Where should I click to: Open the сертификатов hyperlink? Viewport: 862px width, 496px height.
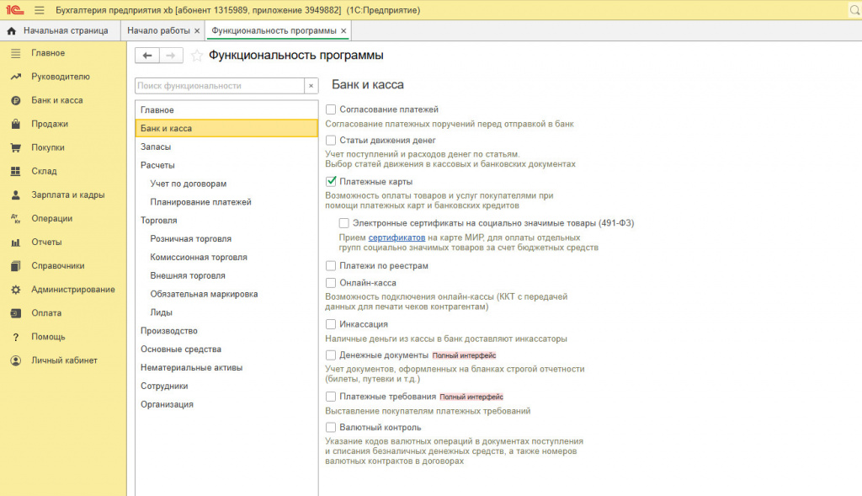396,237
